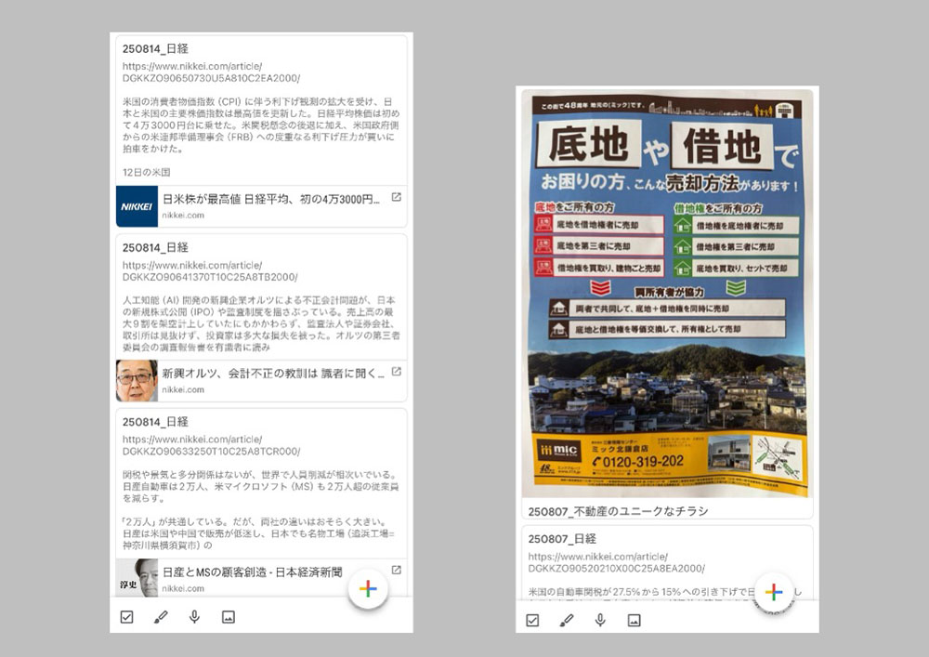Viewport: 929px width, 657px height.
Task: Click the note text beginning 人工知能（AI）開発
Action: click(x=261, y=323)
